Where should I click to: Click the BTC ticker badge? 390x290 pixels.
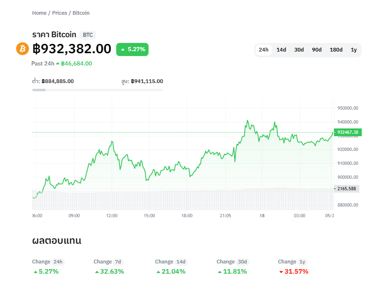pyautogui.click(x=88, y=35)
